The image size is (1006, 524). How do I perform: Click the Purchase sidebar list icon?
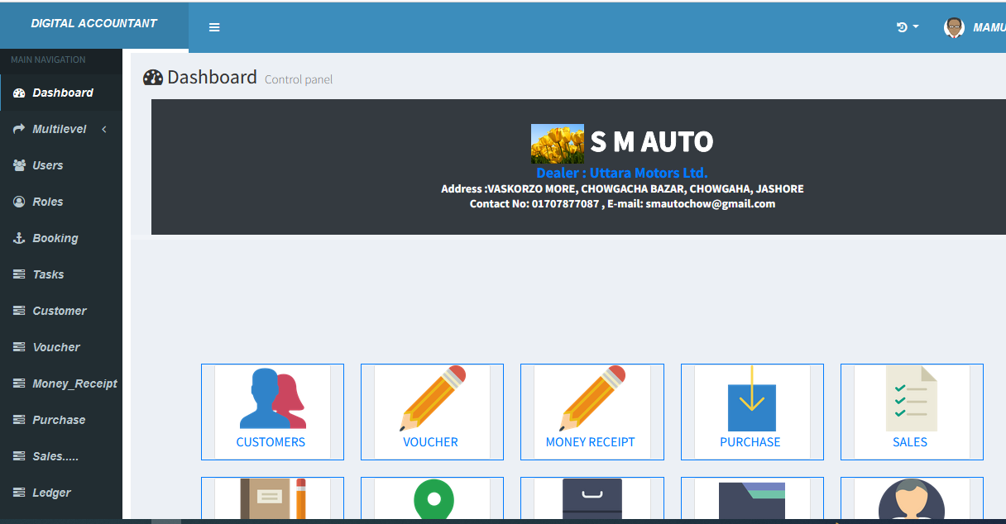pyautogui.click(x=19, y=420)
